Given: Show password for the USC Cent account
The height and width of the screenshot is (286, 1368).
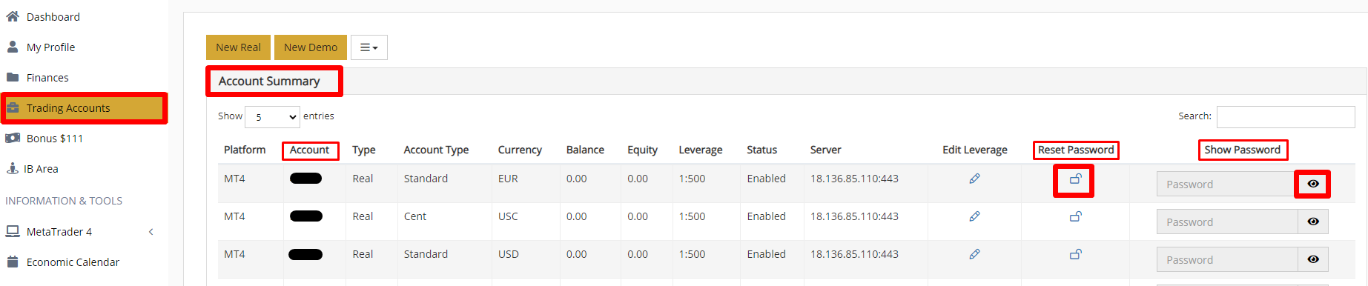Looking at the screenshot, I should click(x=1313, y=222).
